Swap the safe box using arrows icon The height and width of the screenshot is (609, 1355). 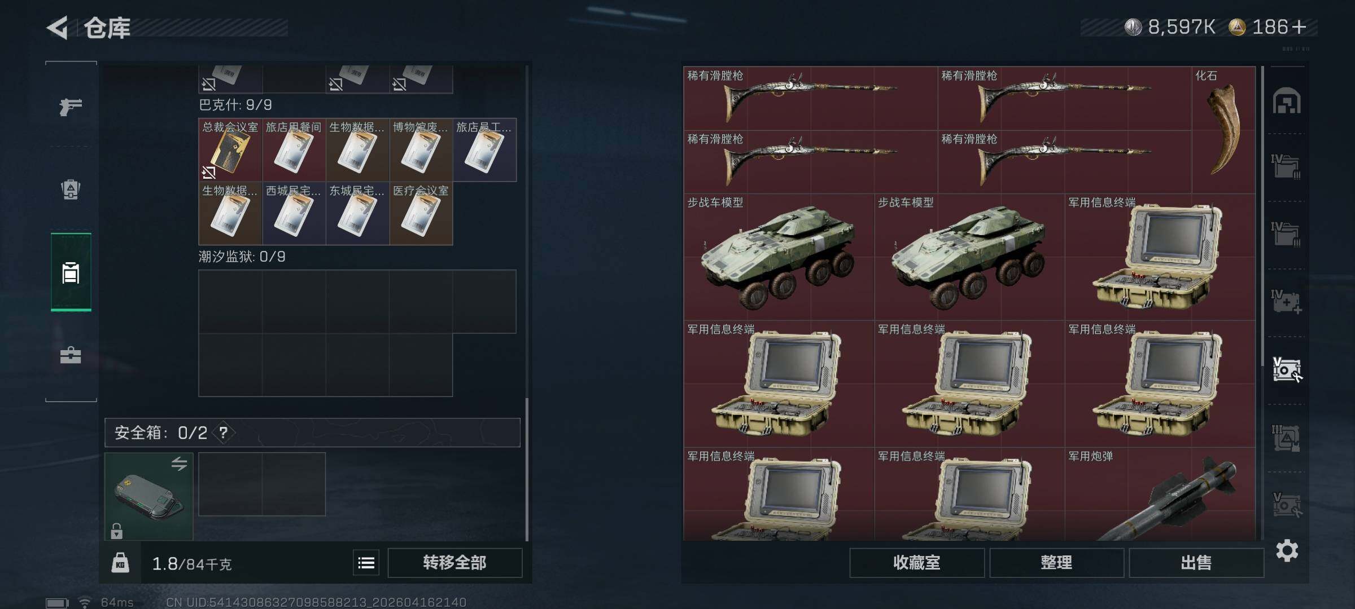179,464
